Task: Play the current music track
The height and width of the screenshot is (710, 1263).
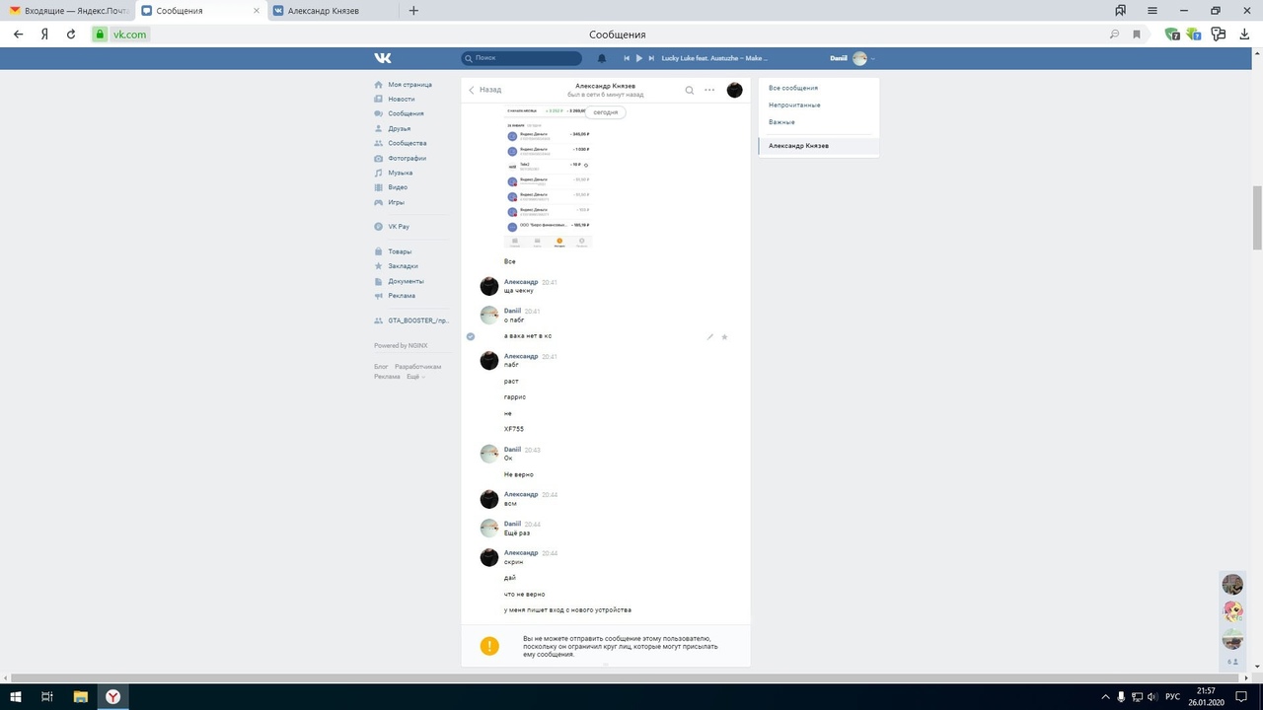Action: coord(638,58)
